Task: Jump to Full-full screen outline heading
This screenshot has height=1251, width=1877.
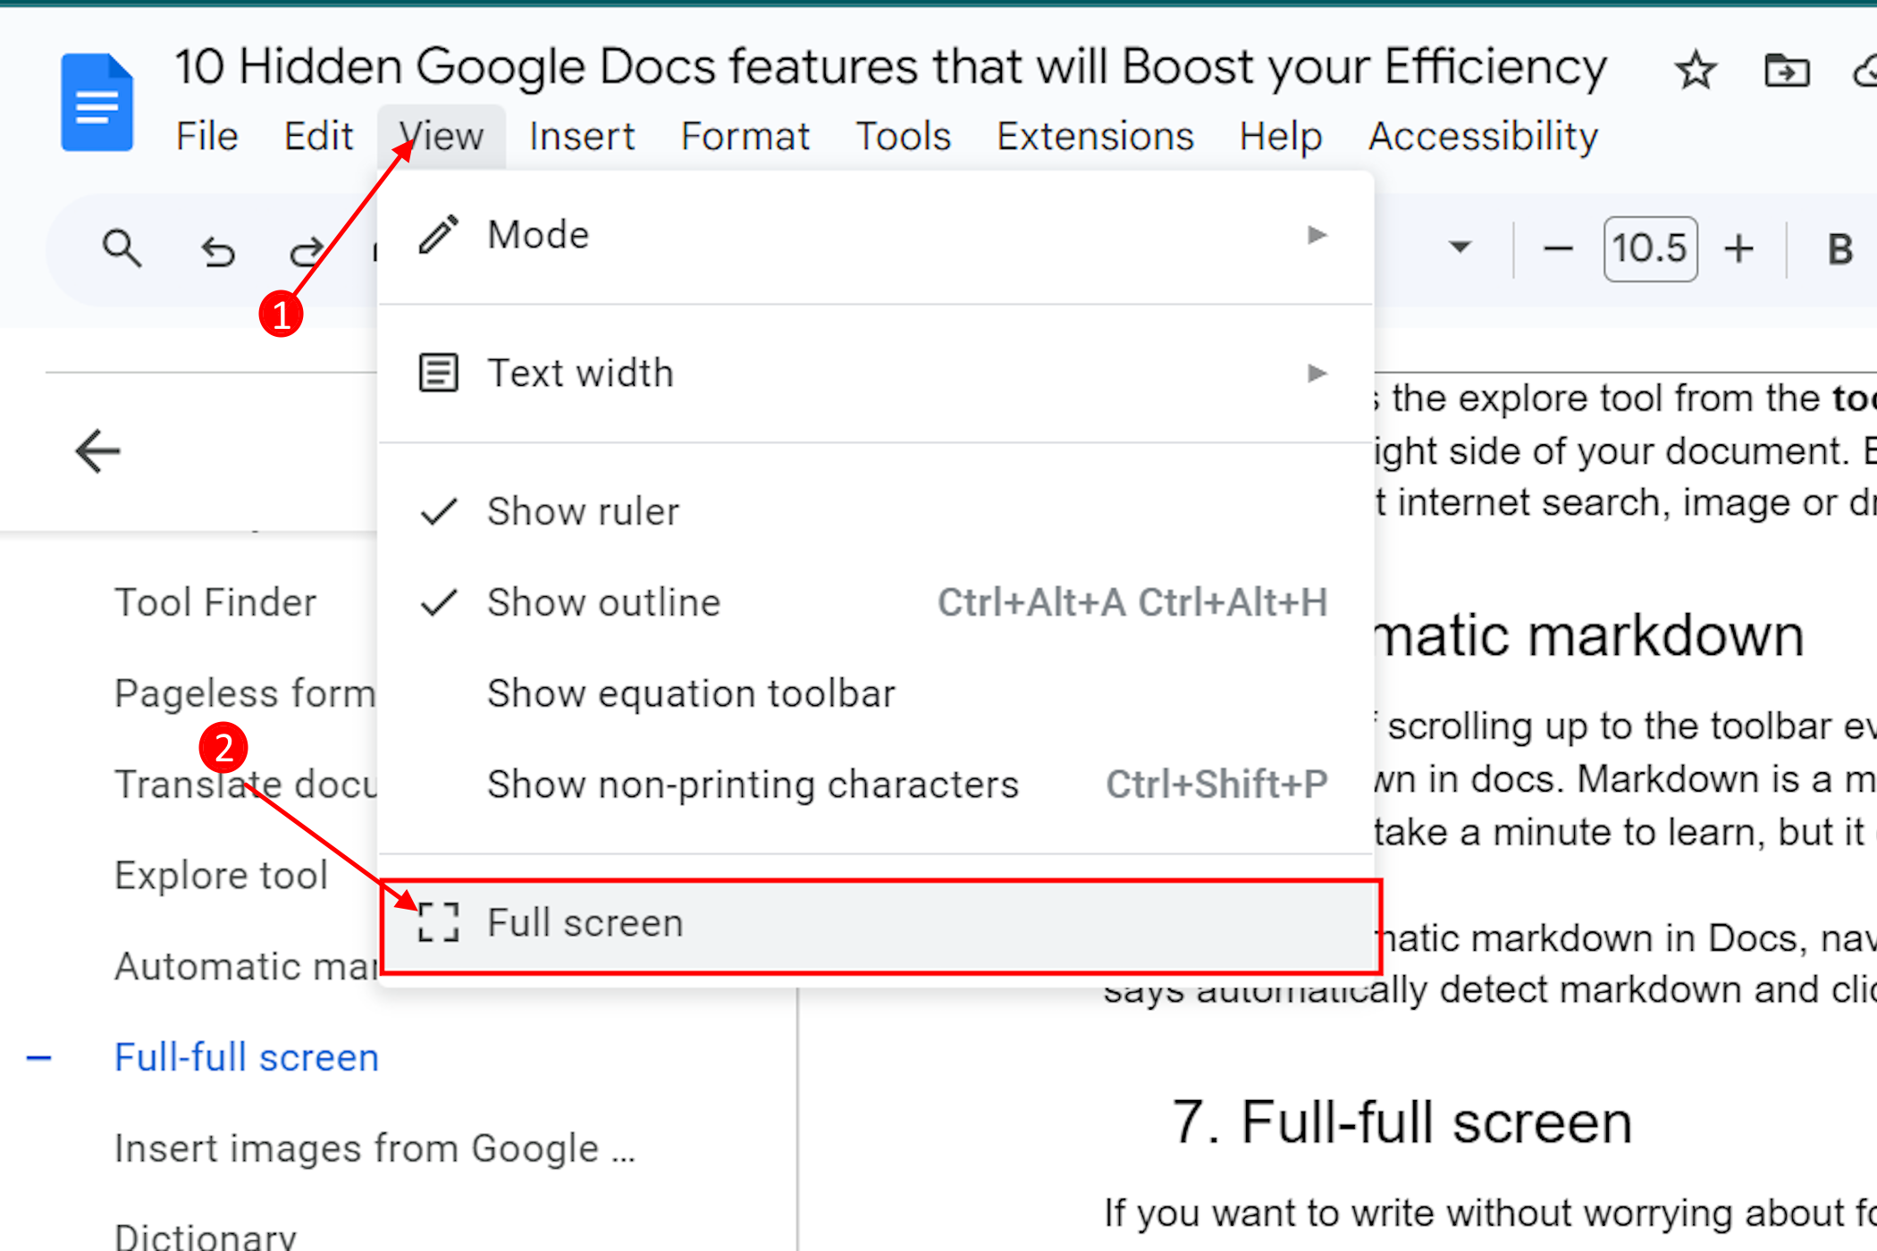Action: [x=247, y=1058]
